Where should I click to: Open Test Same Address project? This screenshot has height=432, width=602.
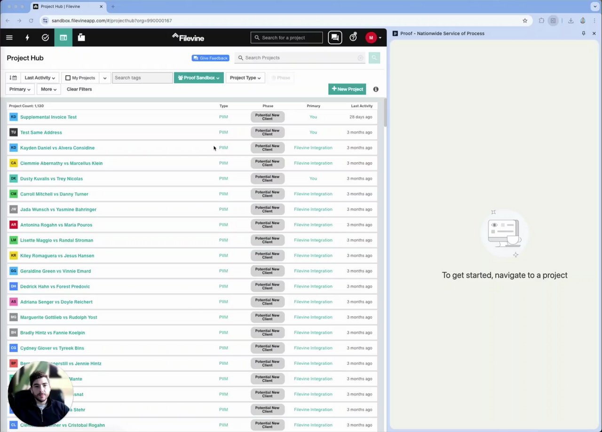(41, 133)
